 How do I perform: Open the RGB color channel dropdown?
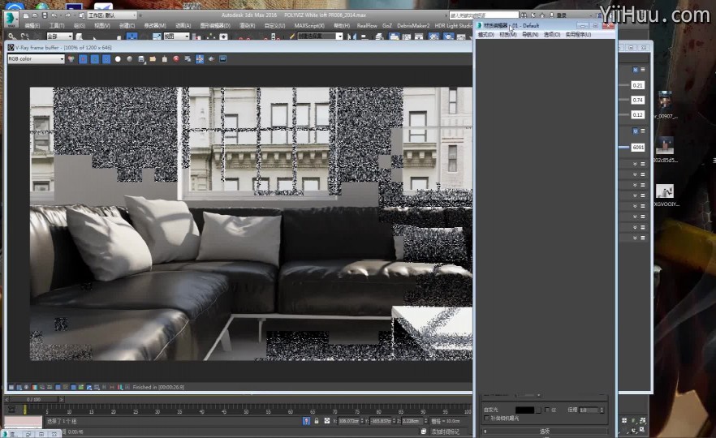(x=36, y=59)
